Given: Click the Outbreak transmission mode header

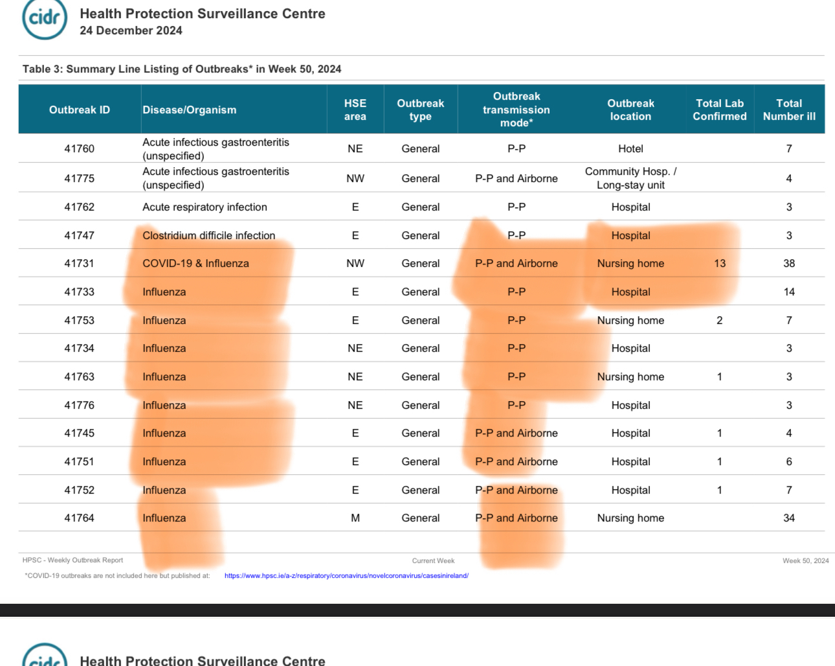Looking at the screenshot, I should click(x=516, y=109).
